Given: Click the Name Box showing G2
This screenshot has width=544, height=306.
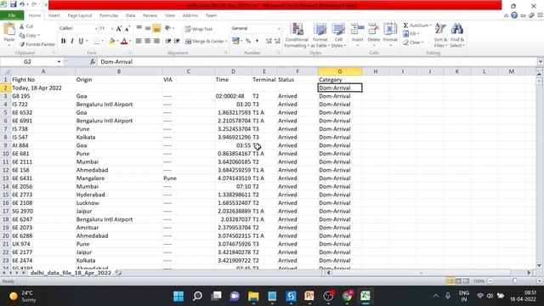Looking at the screenshot, I should click(28, 62).
